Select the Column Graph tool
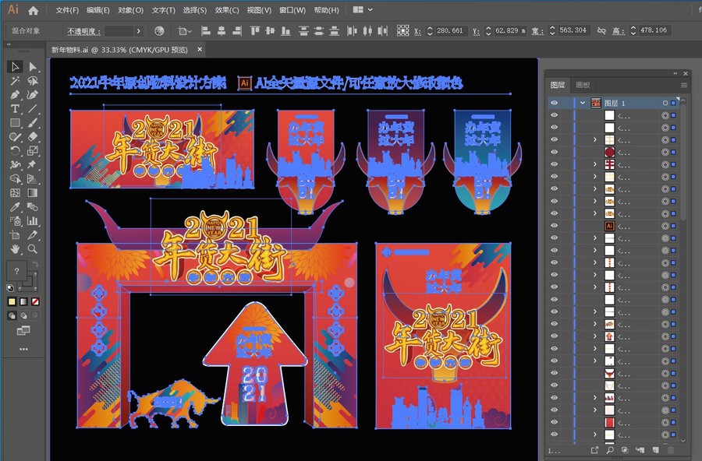The height and width of the screenshot is (461, 702). [32, 221]
